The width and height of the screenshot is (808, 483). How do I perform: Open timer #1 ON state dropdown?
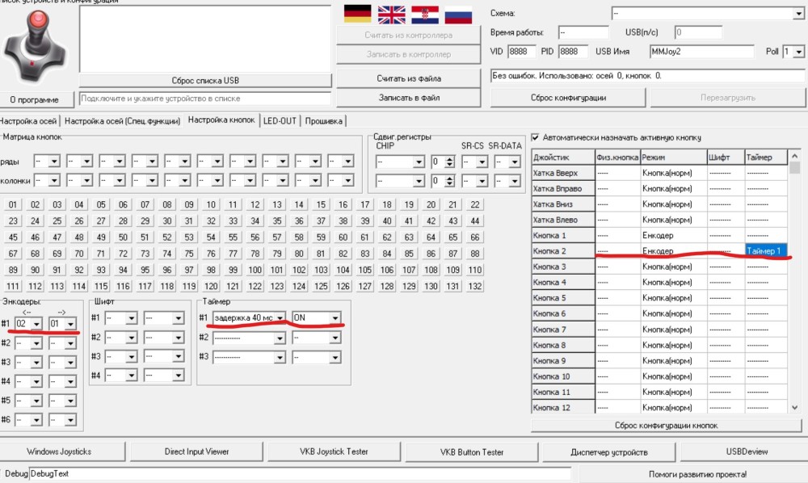tap(335, 318)
